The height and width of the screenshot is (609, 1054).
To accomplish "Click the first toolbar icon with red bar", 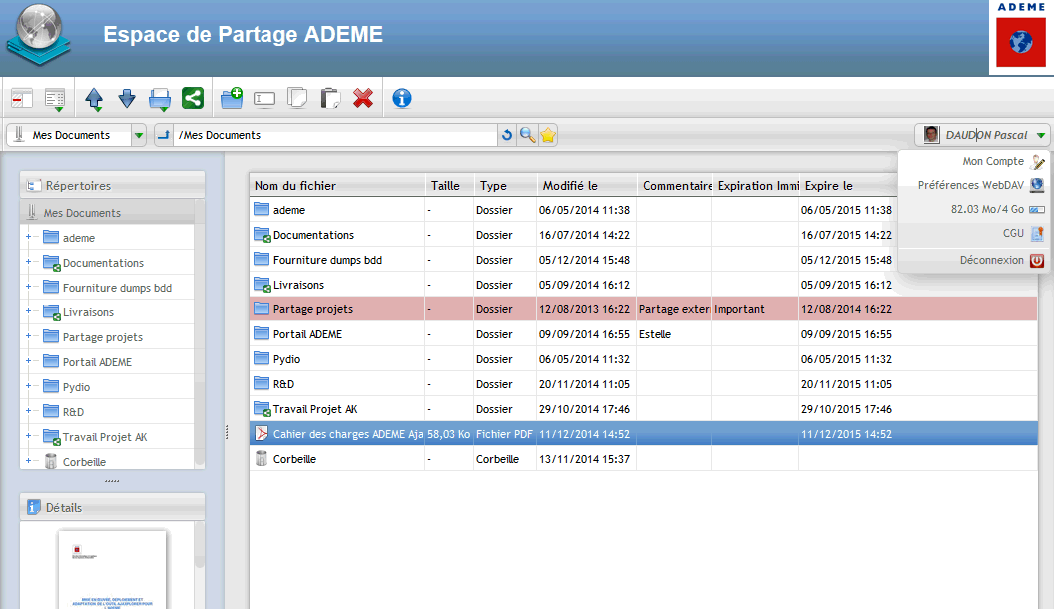I will [x=22, y=99].
